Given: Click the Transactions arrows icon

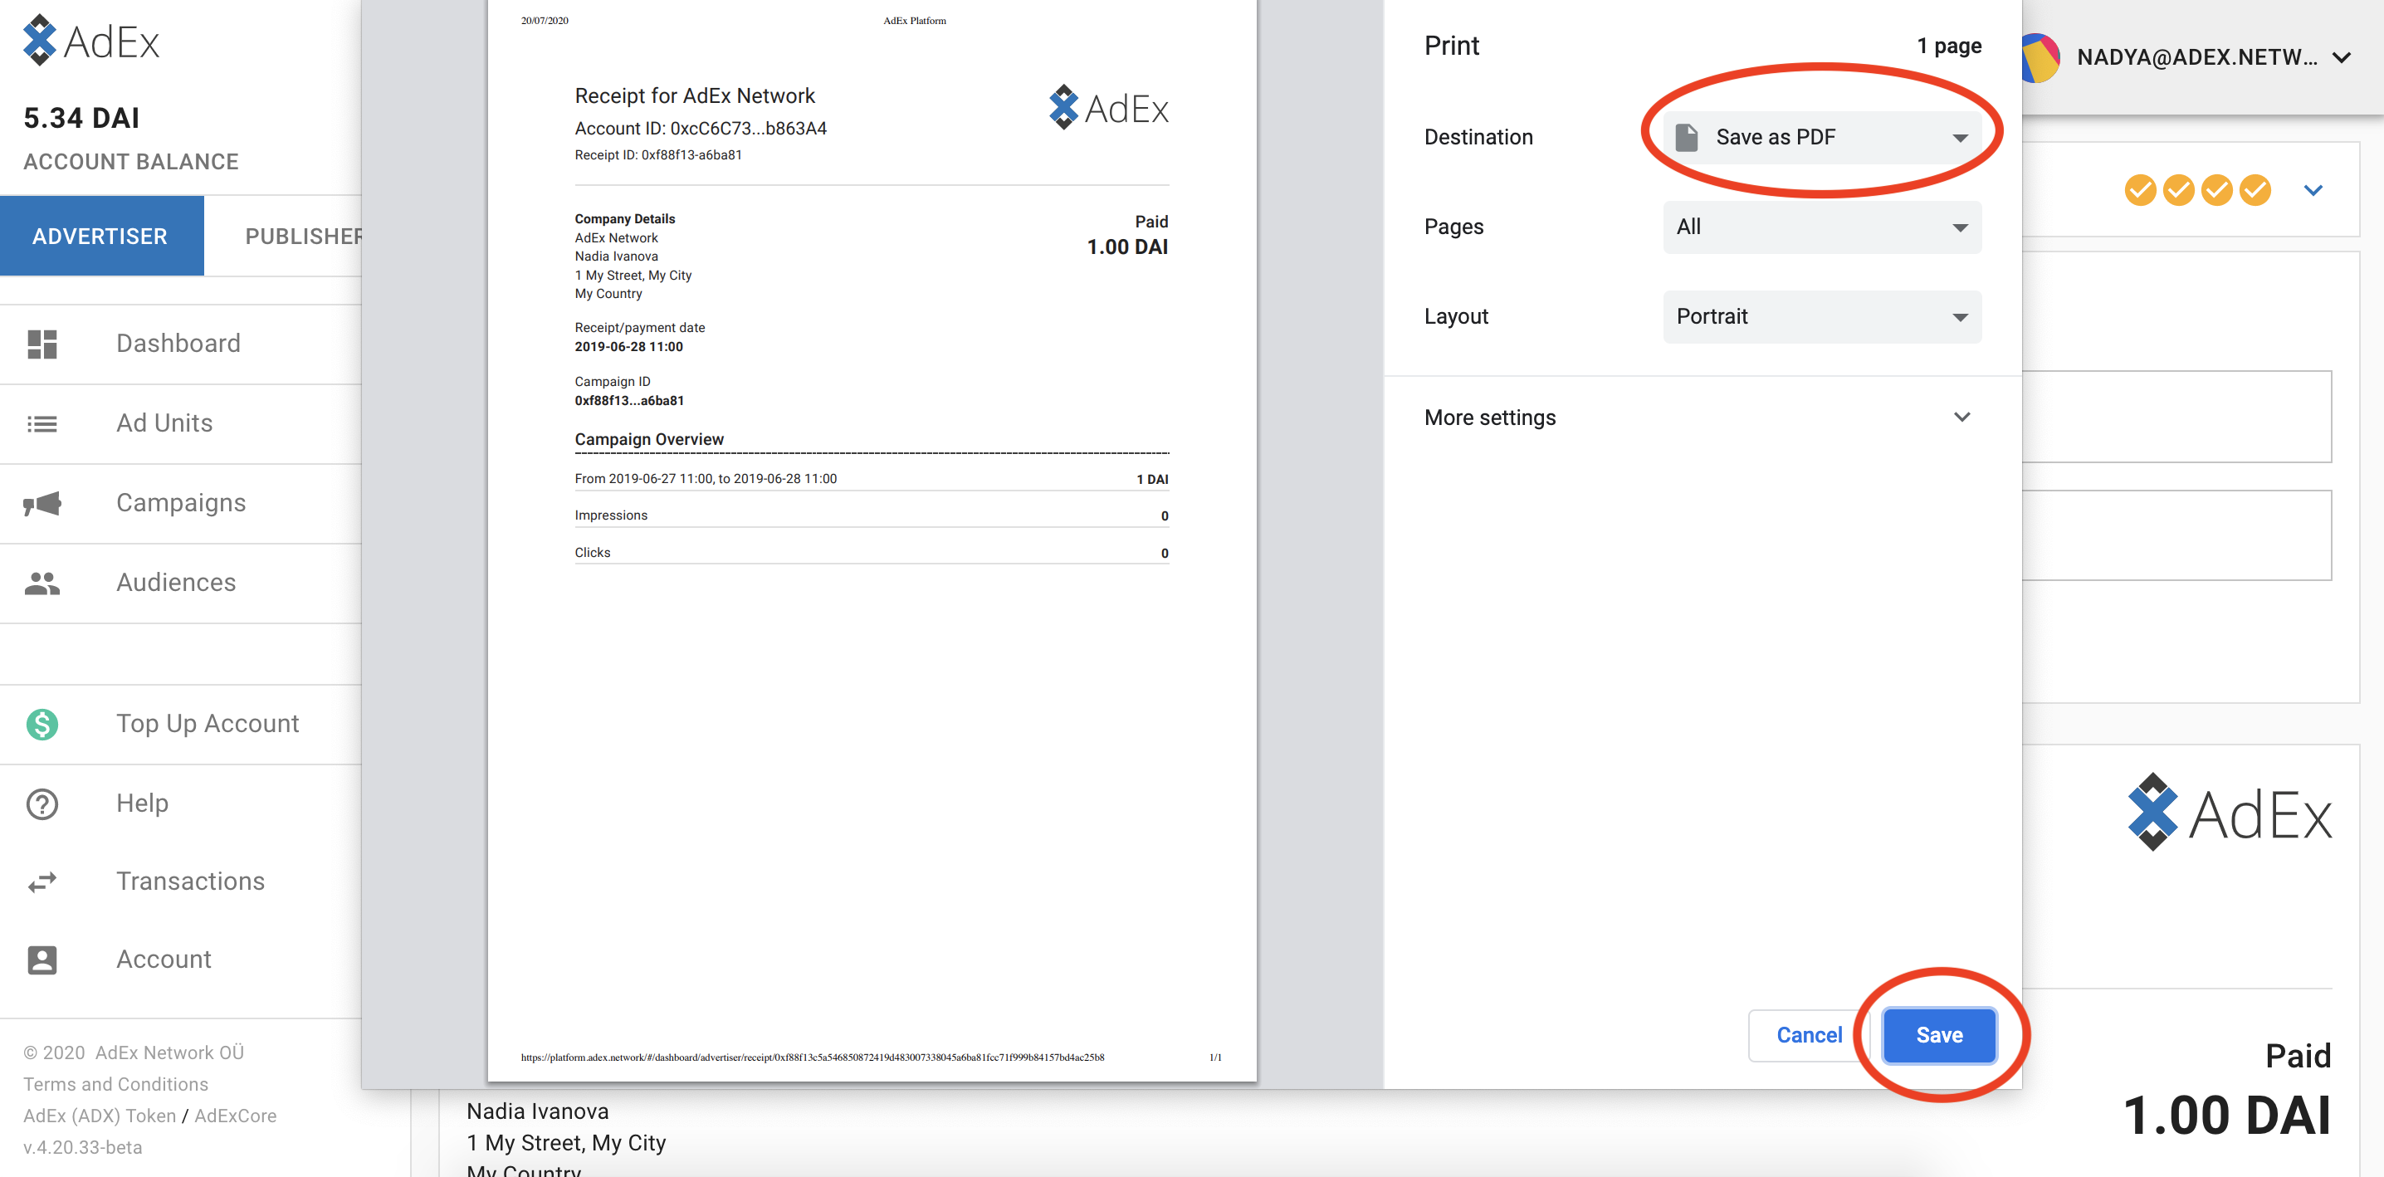Looking at the screenshot, I should (x=42, y=882).
